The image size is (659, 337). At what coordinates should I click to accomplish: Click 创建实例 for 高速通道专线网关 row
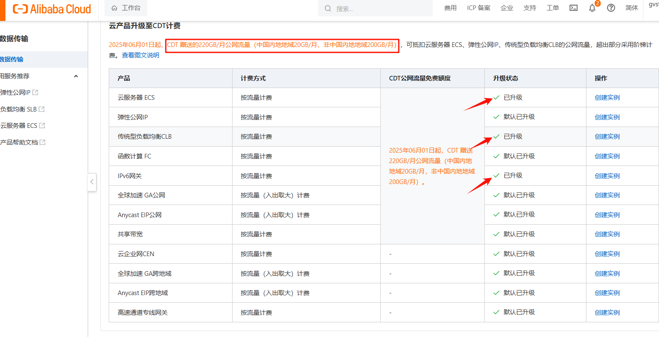[607, 313]
